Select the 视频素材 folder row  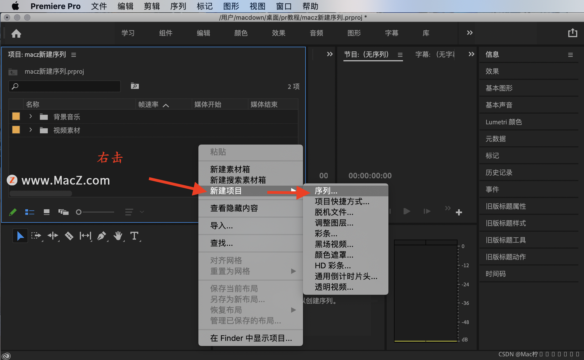click(x=153, y=130)
